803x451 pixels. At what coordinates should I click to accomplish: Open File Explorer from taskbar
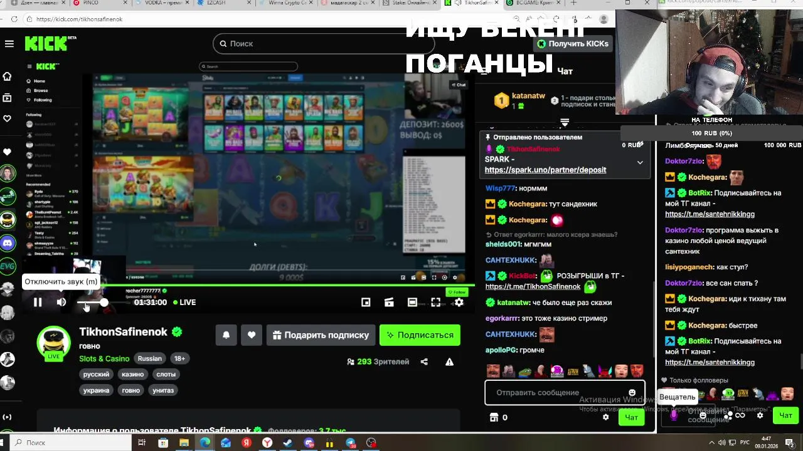pyautogui.click(x=184, y=443)
